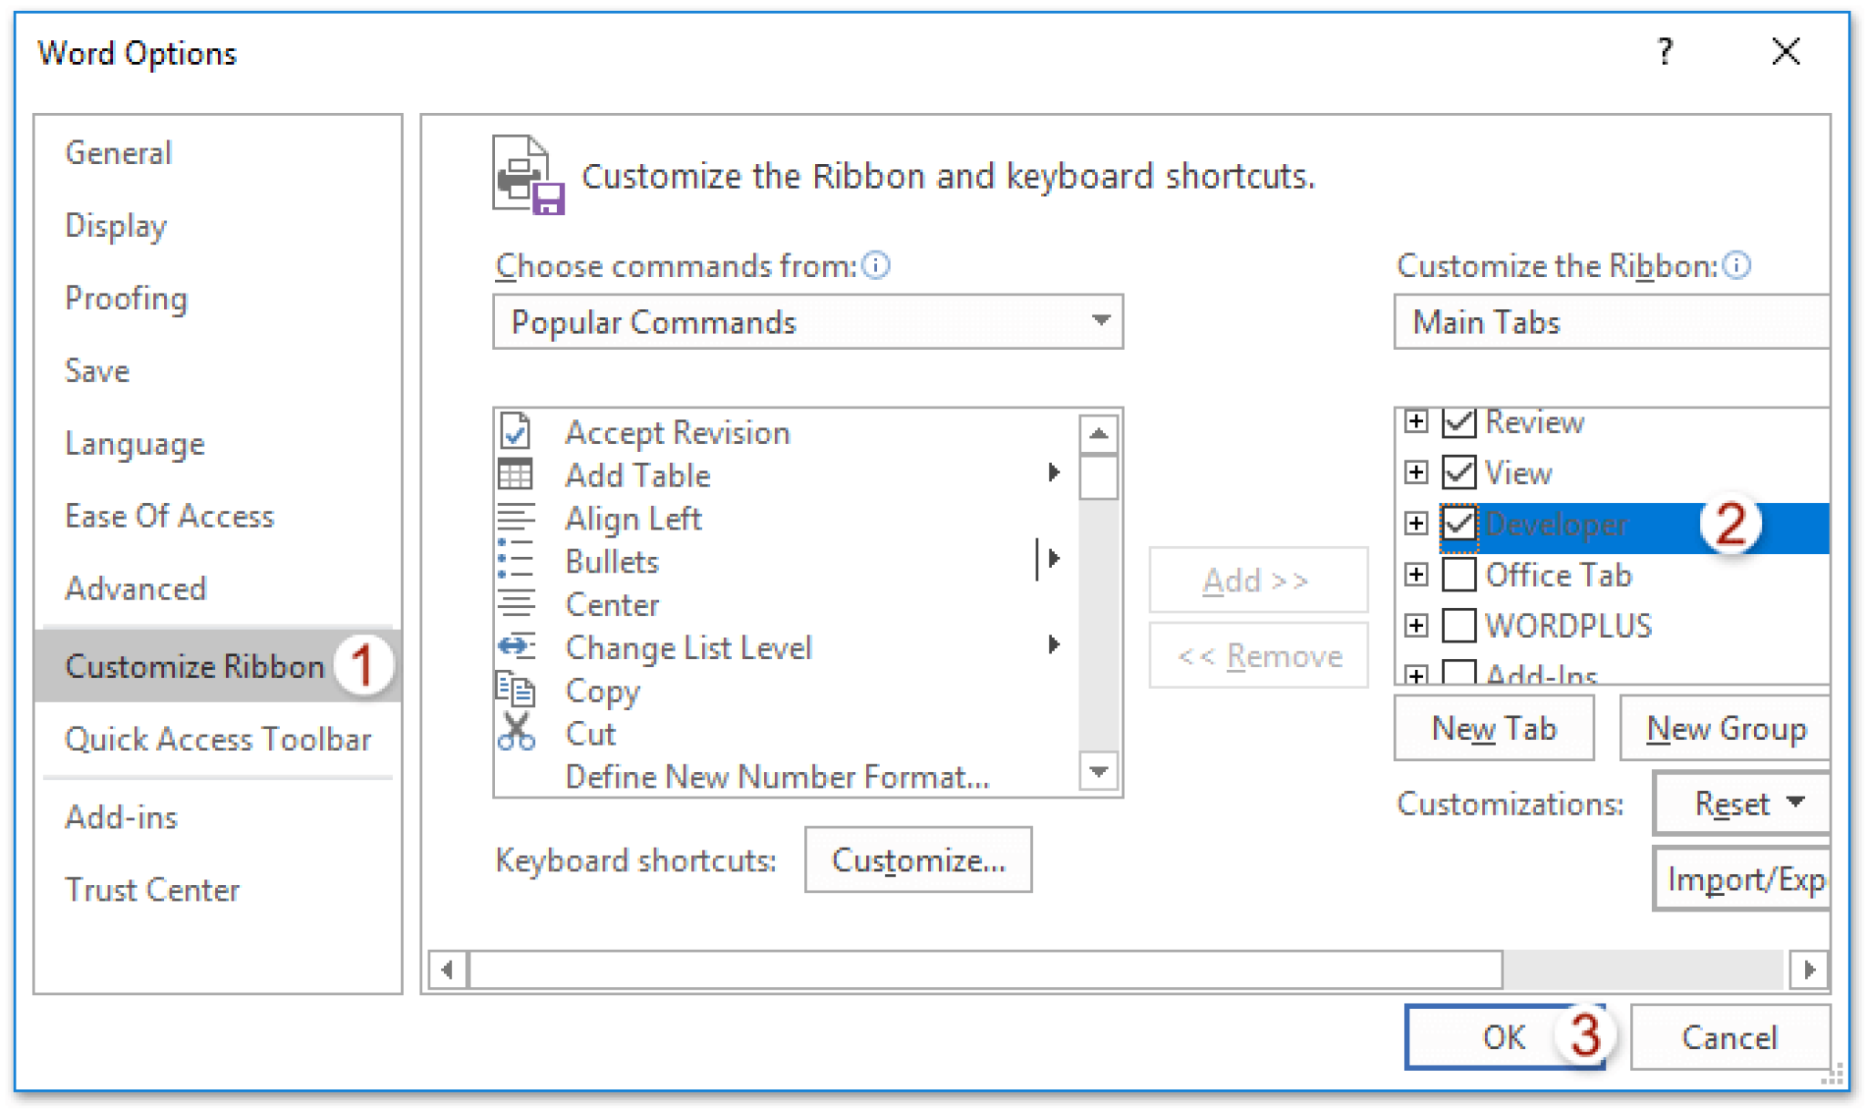Uncheck the Developer tab checkbox

pyautogui.click(x=1459, y=524)
